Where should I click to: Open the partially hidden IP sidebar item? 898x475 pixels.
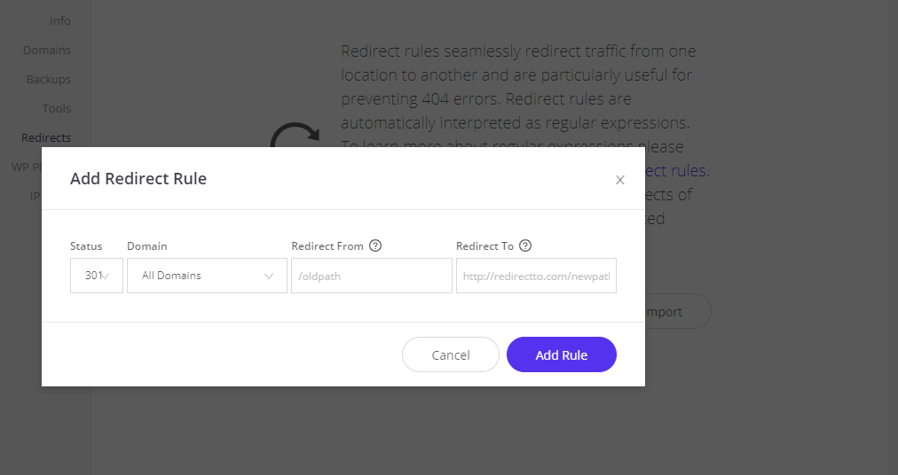coord(35,196)
